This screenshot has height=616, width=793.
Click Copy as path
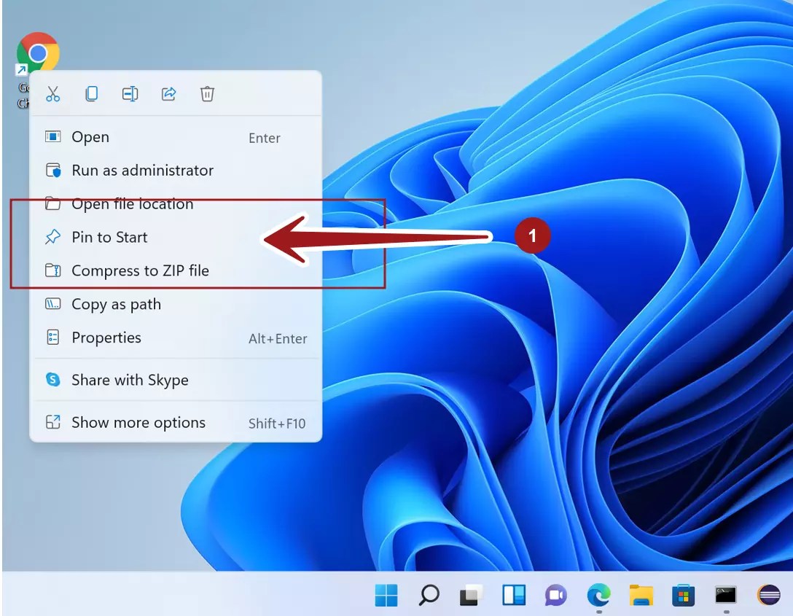click(117, 304)
